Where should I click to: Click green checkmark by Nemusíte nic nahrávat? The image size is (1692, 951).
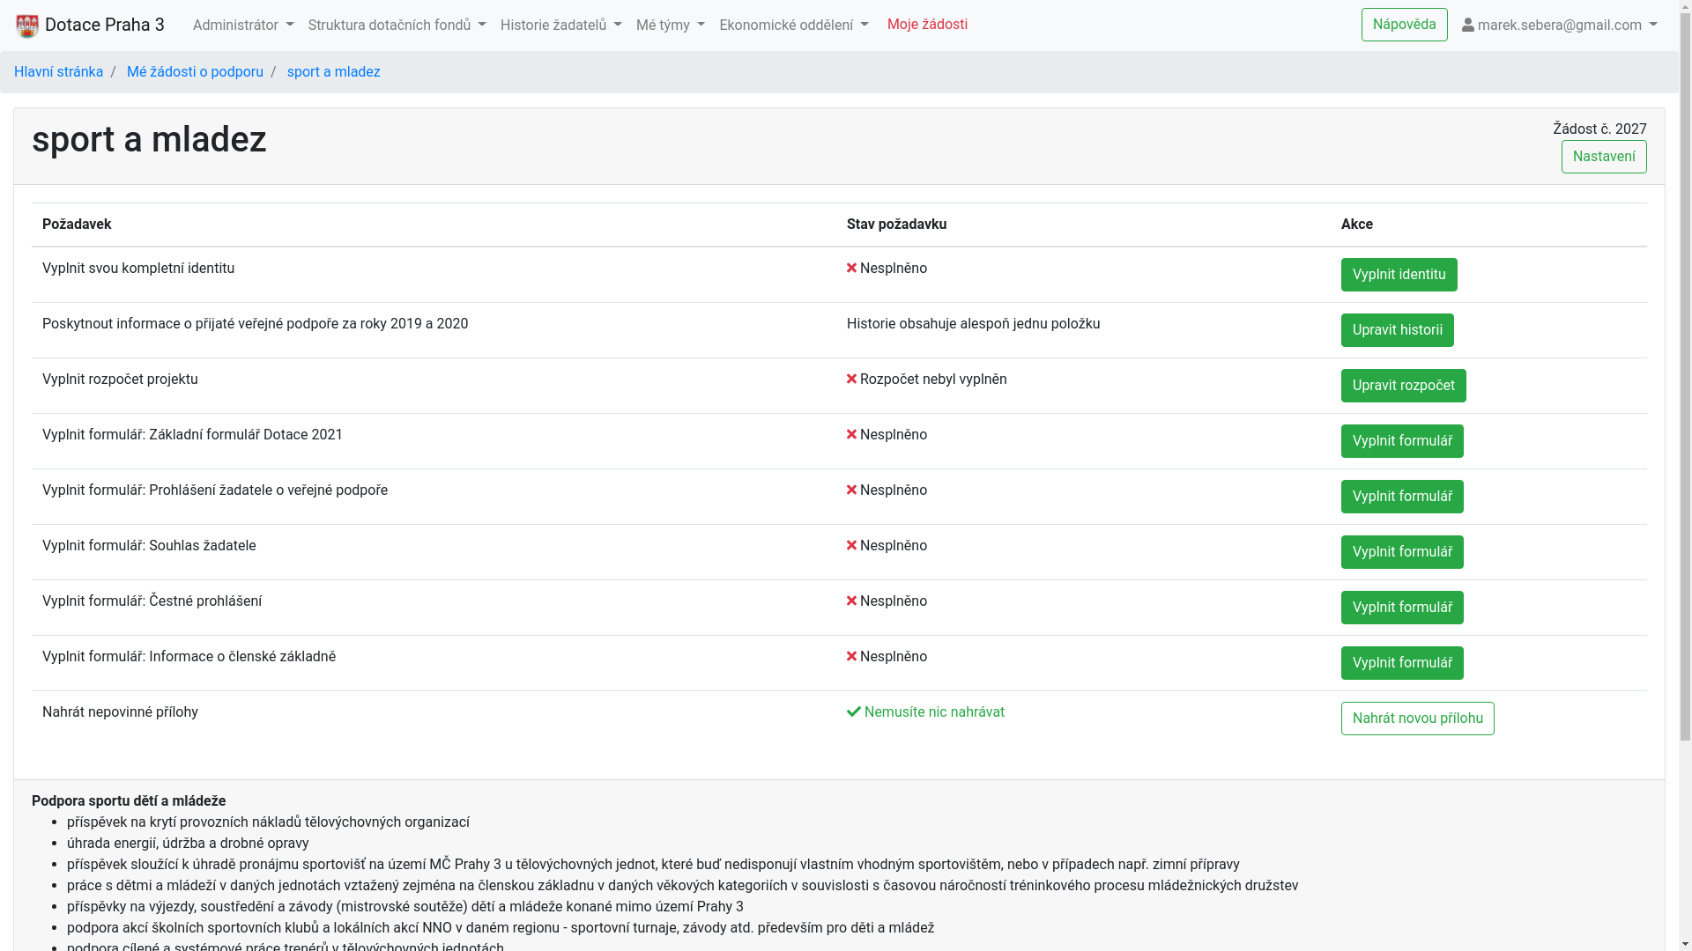tap(853, 712)
